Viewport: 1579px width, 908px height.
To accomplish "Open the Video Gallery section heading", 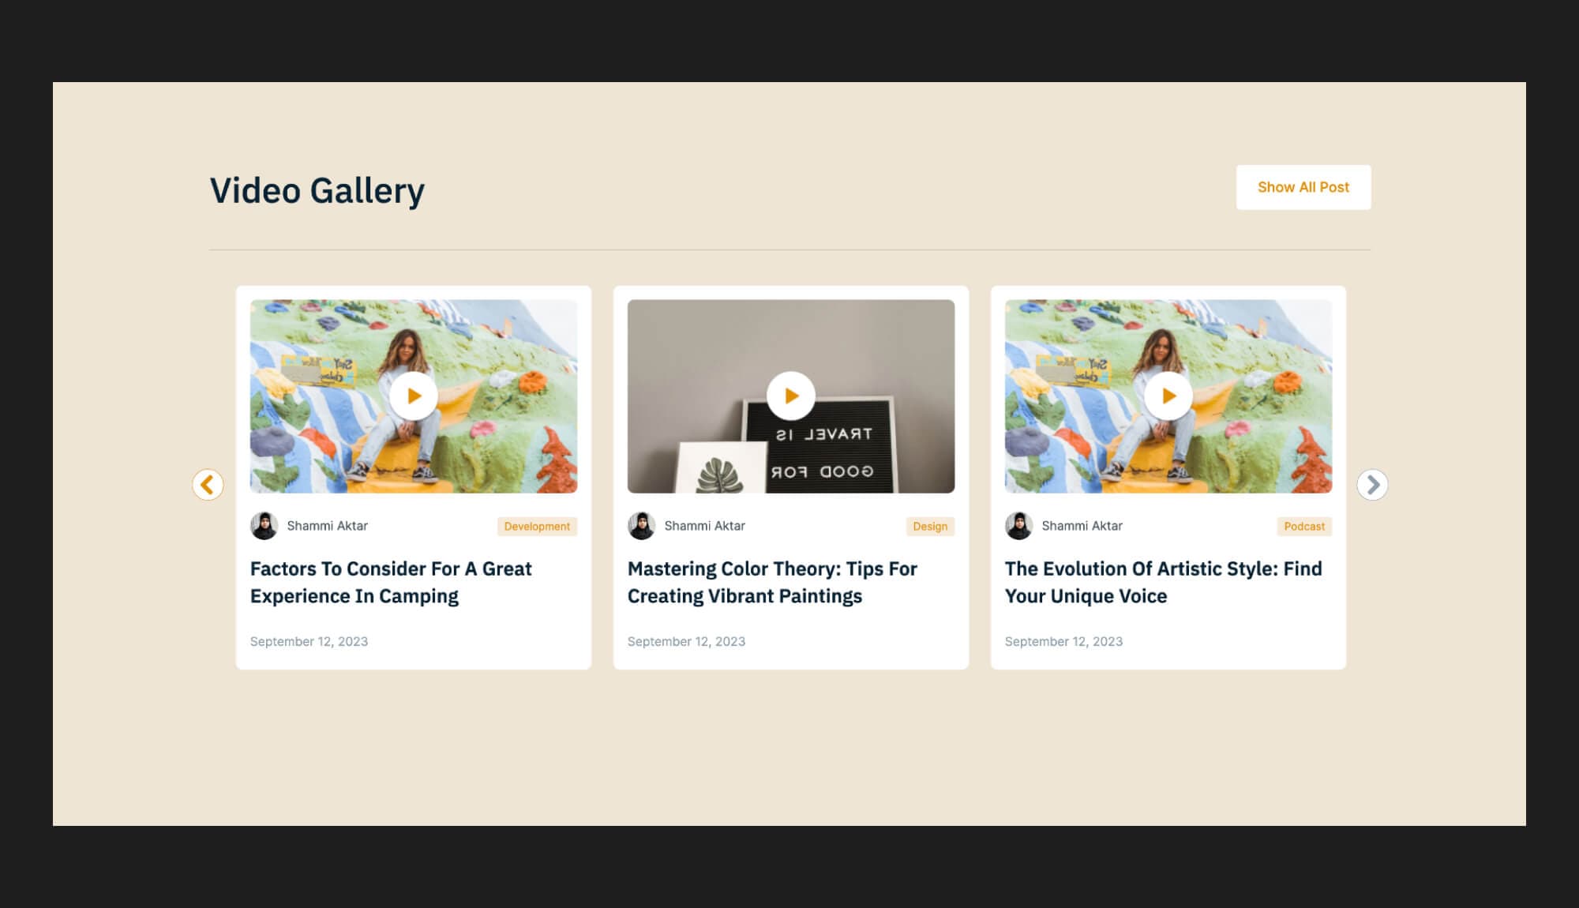I will [317, 188].
